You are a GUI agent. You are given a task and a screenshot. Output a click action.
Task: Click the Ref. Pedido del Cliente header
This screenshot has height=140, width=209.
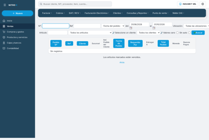tap(106, 43)
